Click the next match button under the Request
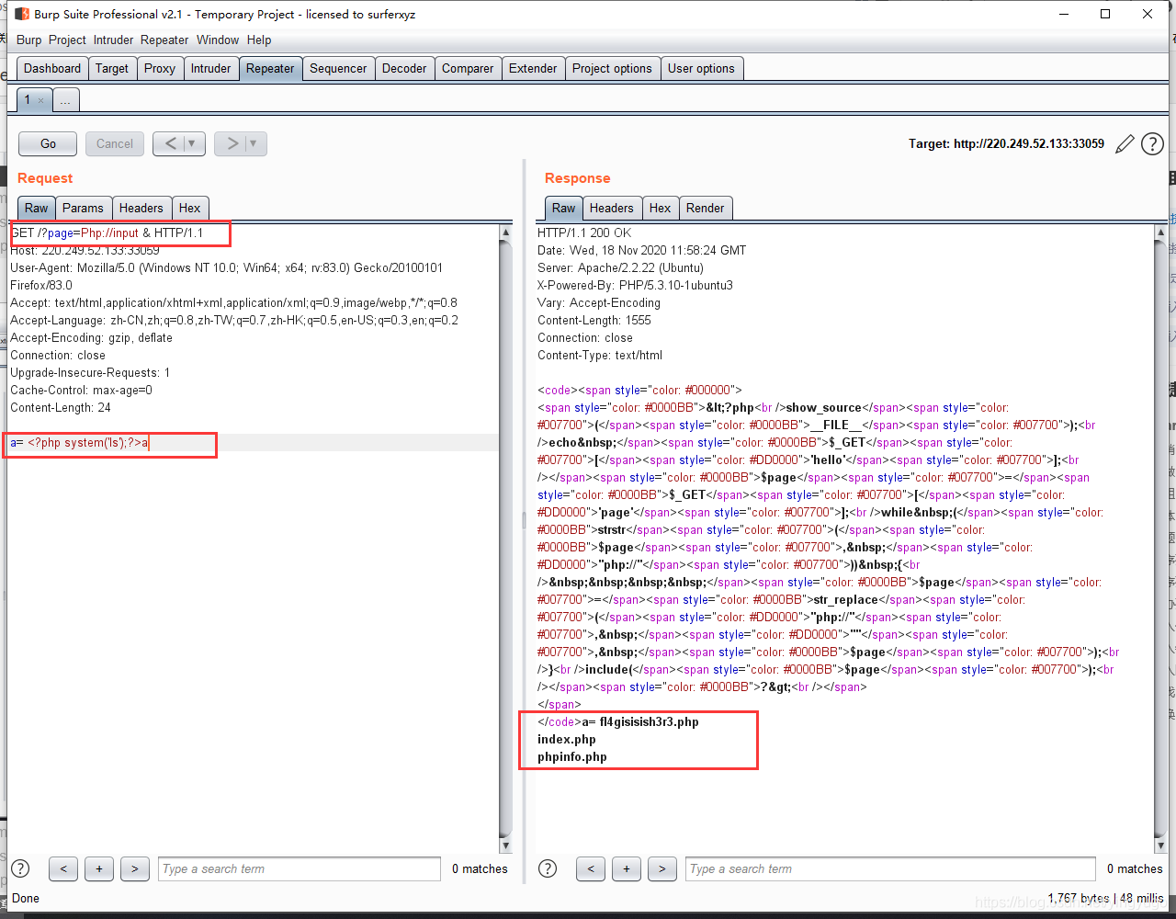Image resolution: width=1176 pixels, height=919 pixels. pos(135,868)
